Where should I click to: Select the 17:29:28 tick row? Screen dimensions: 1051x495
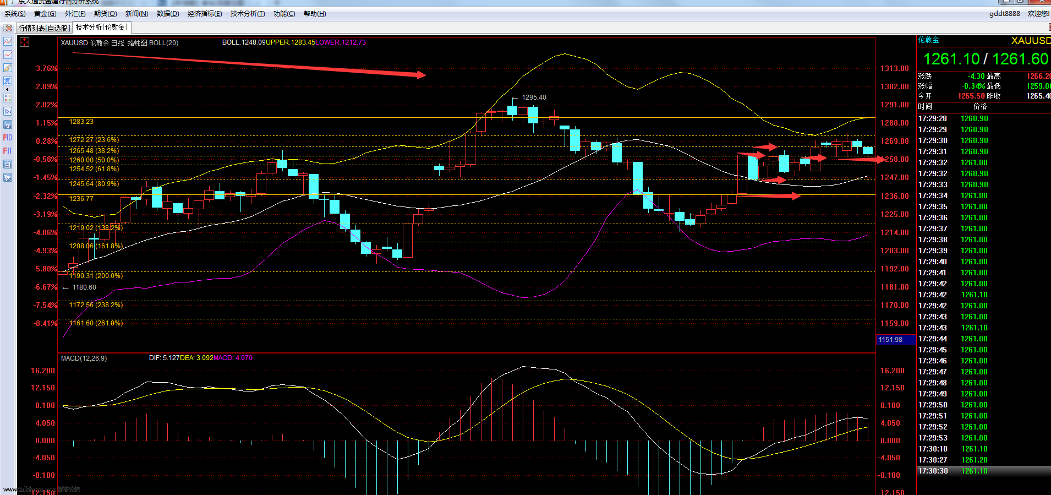point(984,119)
